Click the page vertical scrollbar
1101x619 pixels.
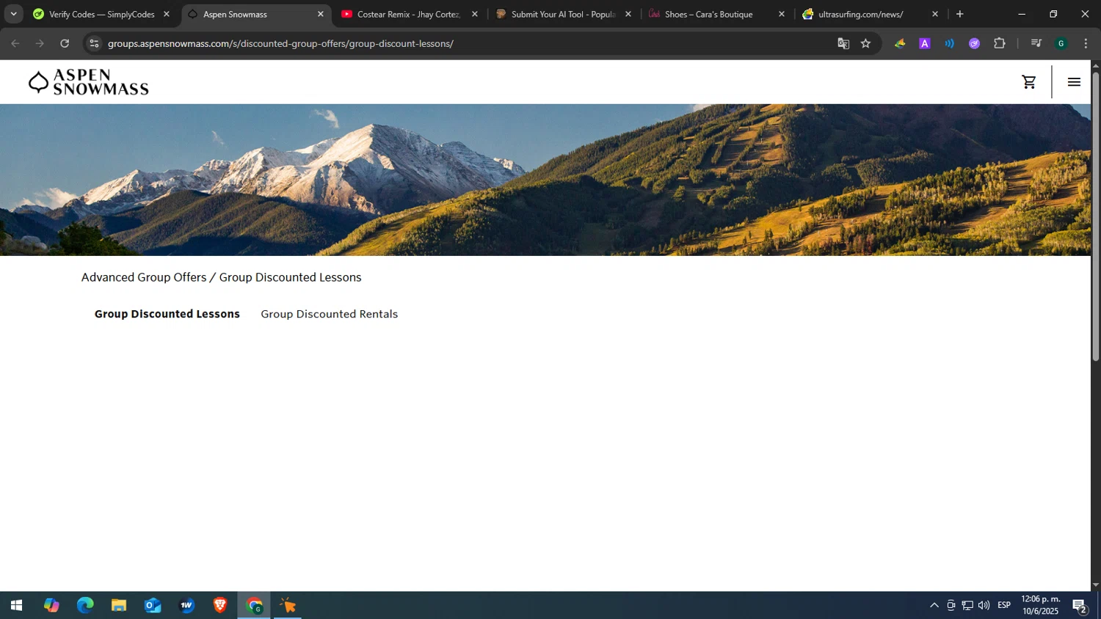1095,216
